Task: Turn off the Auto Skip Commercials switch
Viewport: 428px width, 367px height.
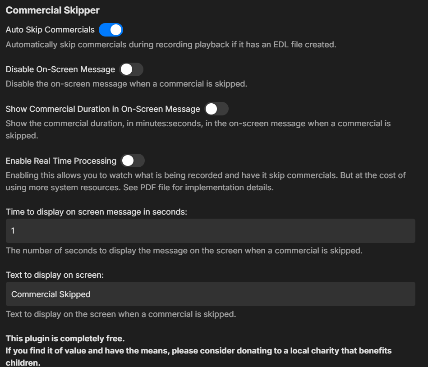Action: coord(110,30)
